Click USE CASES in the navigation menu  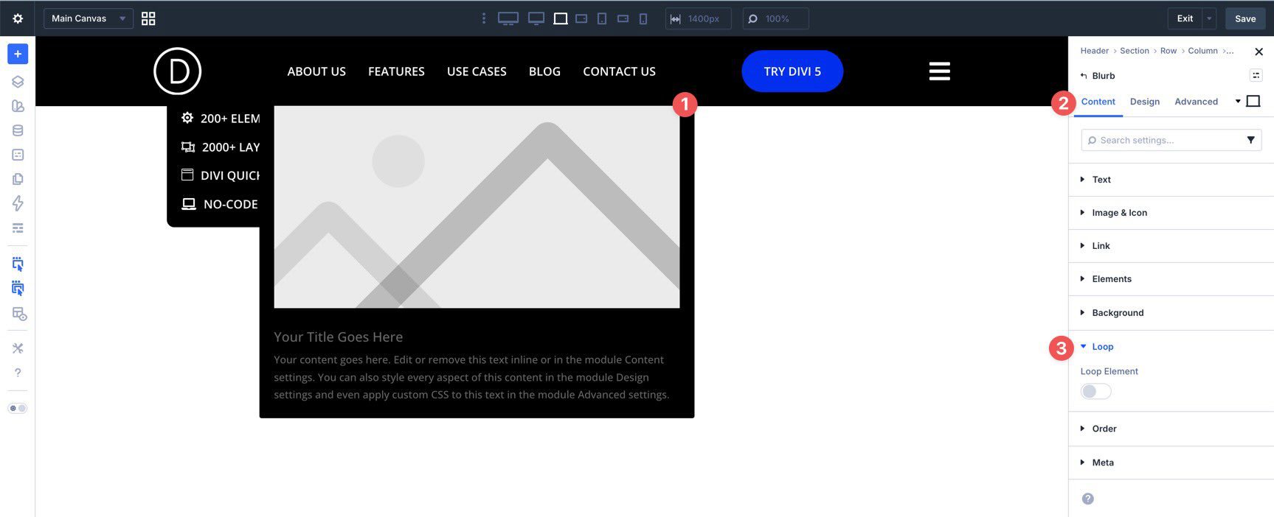[477, 71]
